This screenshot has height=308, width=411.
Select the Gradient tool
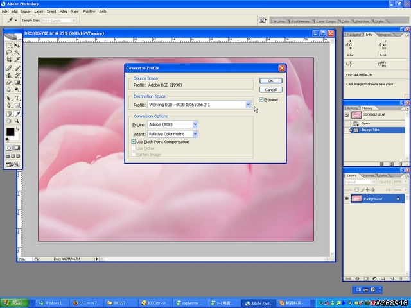(17, 83)
